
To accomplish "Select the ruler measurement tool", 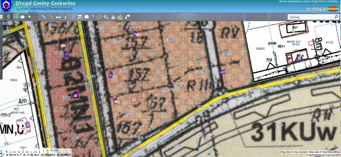I will [44, 17].
